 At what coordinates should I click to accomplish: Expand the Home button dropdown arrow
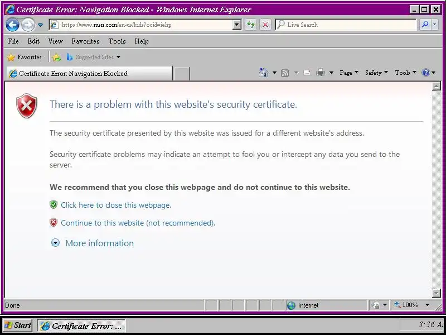point(274,73)
